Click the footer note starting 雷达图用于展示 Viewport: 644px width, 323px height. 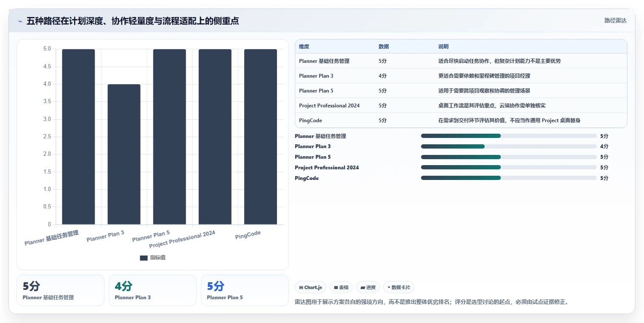click(x=431, y=302)
